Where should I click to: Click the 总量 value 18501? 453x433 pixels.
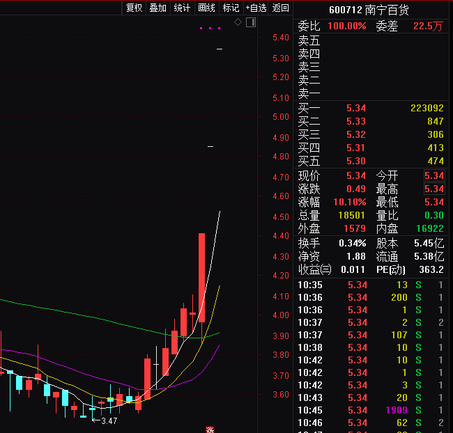click(351, 215)
